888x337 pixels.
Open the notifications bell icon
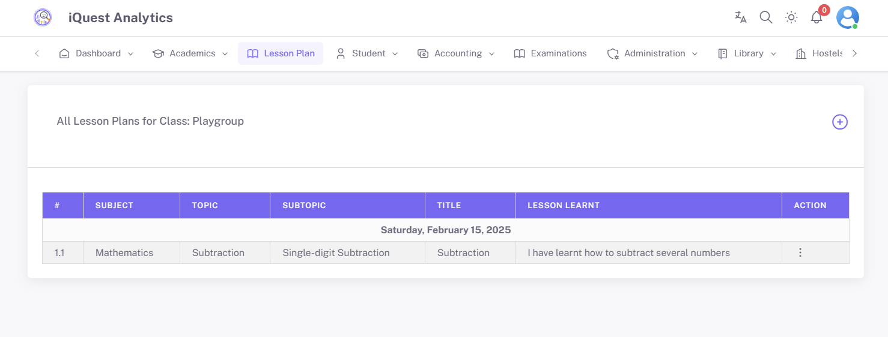(x=816, y=17)
